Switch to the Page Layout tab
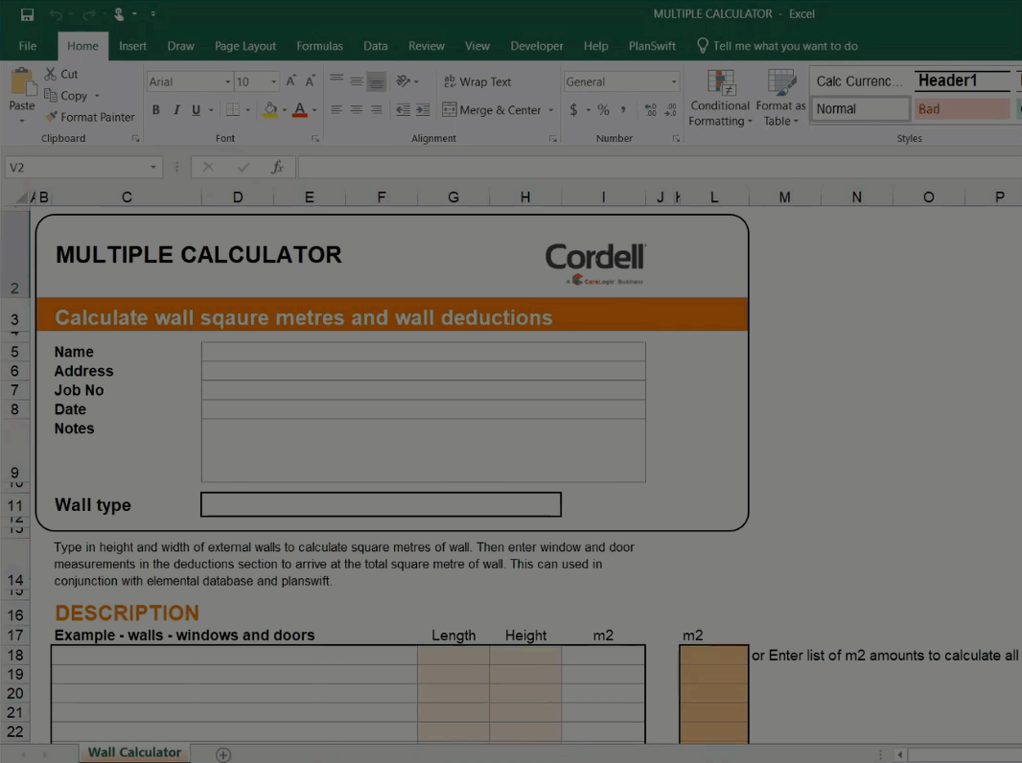Viewport: 1022px width, 763px height. click(245, 46)
